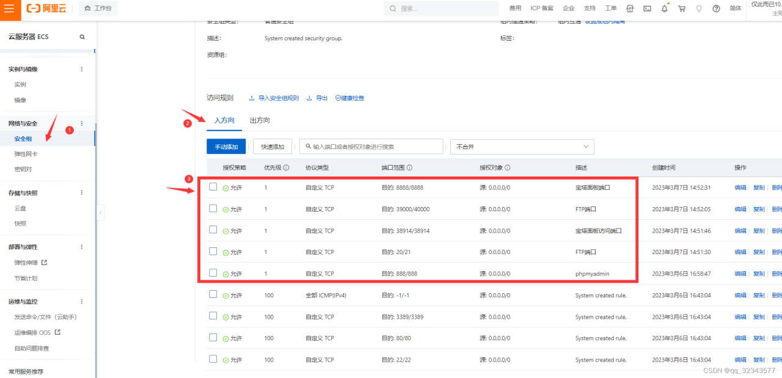Open 弹性网卡 in the sidebar
The width and height of the screenshot is (782, 378).
pyautogui.click(x=26, y=154)
